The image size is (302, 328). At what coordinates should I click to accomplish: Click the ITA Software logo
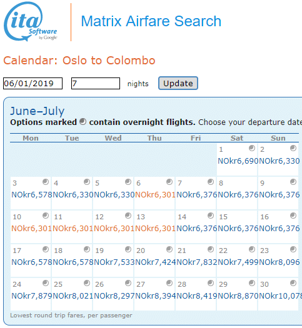pyautogui.click(x=31, y=21)
